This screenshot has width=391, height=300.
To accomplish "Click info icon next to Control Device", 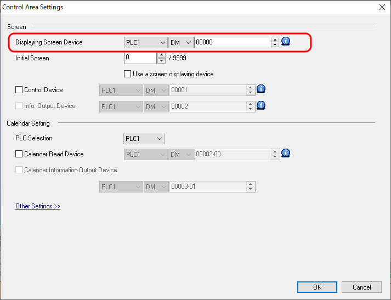I will [261, 89].
